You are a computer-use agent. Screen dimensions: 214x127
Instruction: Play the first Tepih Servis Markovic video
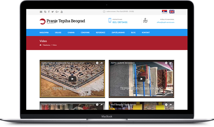(72, 79)
